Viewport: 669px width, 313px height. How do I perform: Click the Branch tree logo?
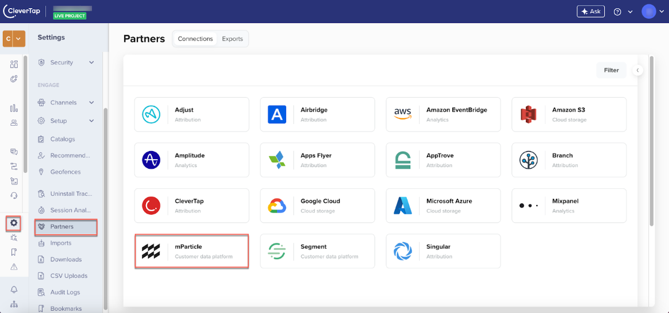tap(529, 160)
